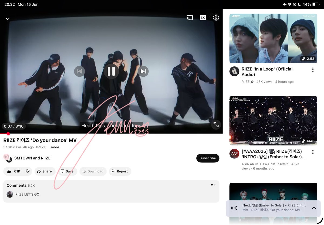Save the video to a playlist

(67, 171)
